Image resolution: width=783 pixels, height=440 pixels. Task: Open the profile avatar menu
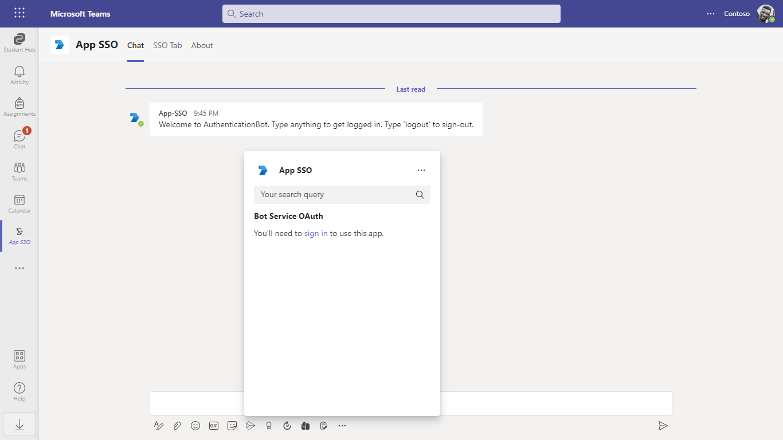click(765, 14)
